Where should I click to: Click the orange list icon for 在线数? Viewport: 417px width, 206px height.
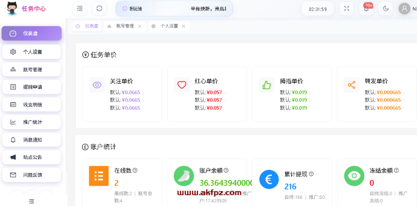tap(99, 176)
